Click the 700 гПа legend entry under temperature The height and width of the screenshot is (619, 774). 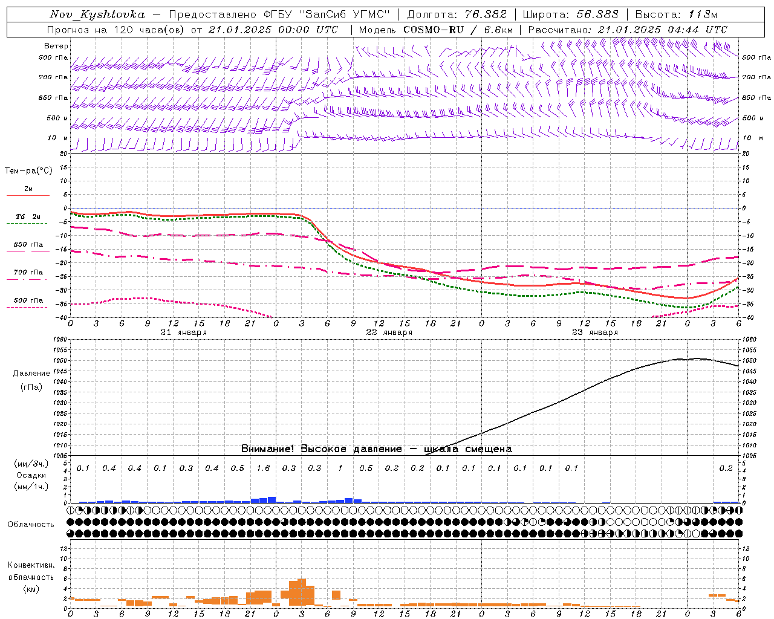28,273
